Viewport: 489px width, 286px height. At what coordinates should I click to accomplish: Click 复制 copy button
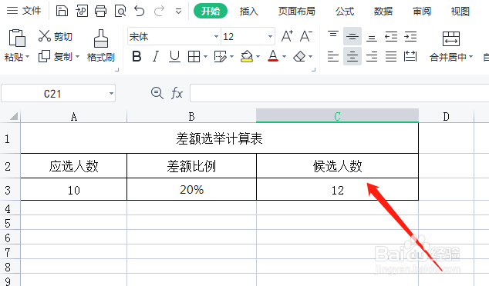[56, 57]
